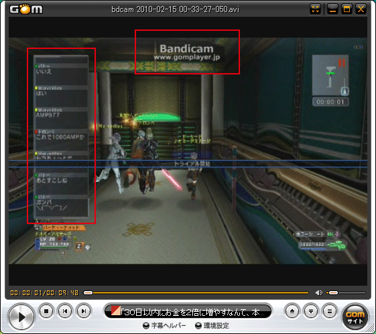Click the elapsed time display 00:00:01/00:09:48
Viewport: 376px width, 334px height.
pyautogui.click(x=44, y=293)
